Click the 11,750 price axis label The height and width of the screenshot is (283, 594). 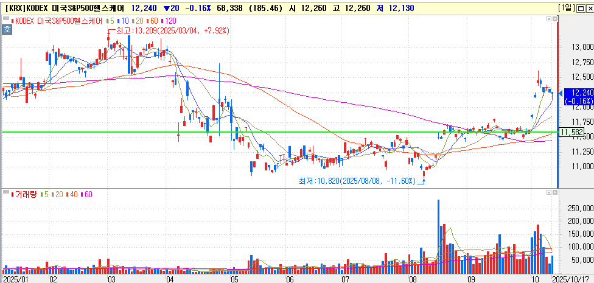tap(582, 122)
